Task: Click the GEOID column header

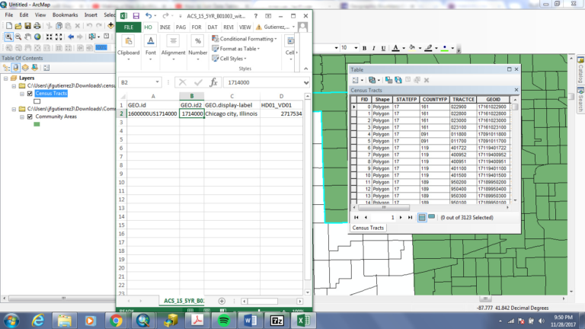Action: [x=493, y=99]
